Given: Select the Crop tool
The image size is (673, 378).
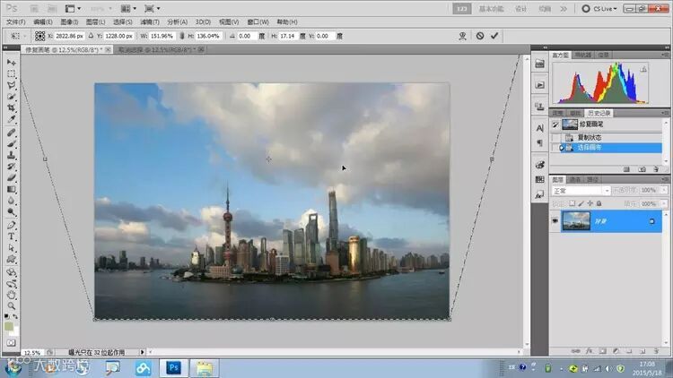Looking at the screenshot, I should [11, 108].
